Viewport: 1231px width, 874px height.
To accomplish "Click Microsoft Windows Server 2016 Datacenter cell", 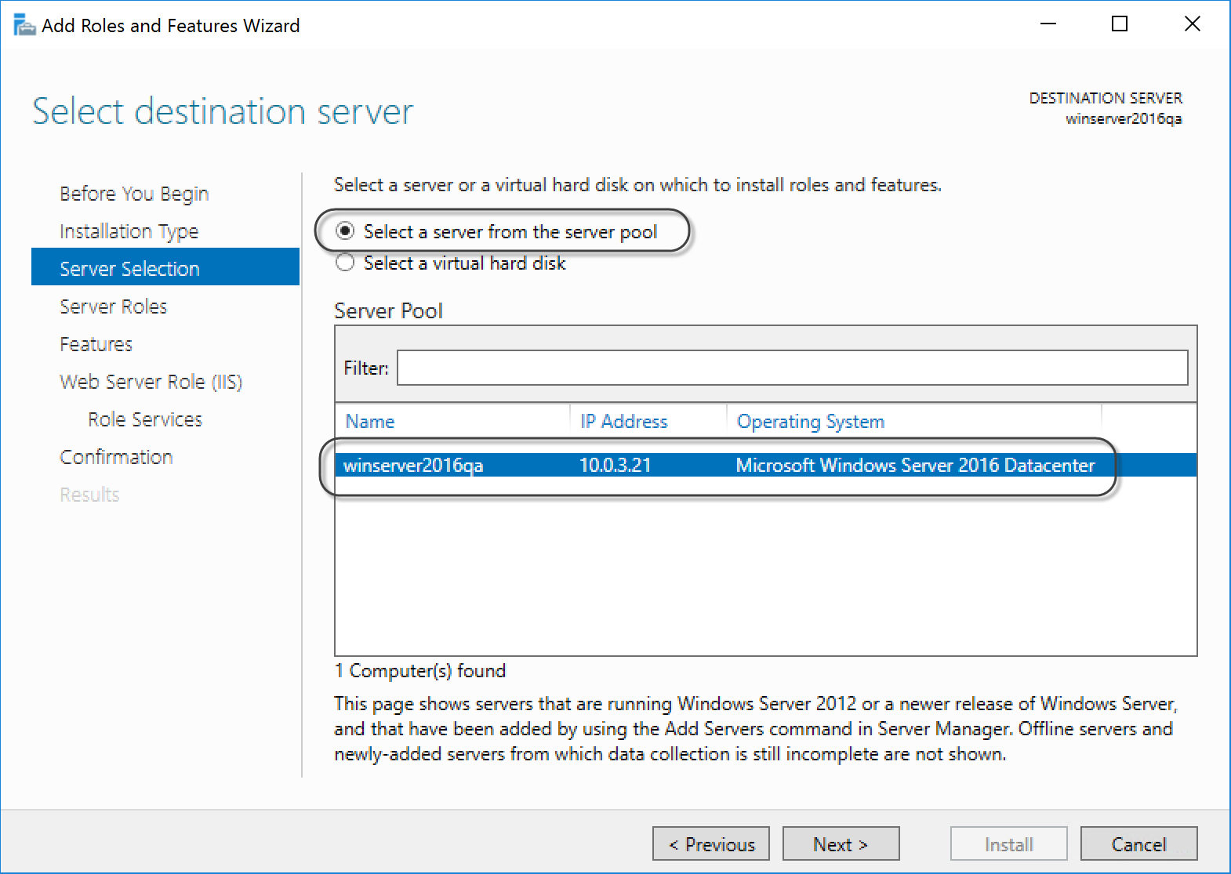I will tap(915, 465).
